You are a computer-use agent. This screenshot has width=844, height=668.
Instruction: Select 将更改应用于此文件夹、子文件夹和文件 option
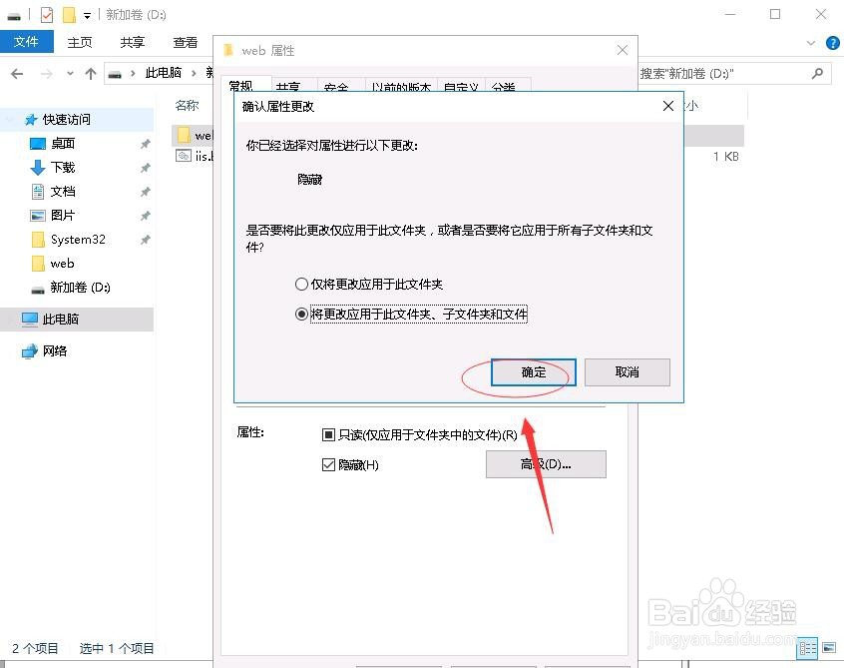[x=301, y=314]
